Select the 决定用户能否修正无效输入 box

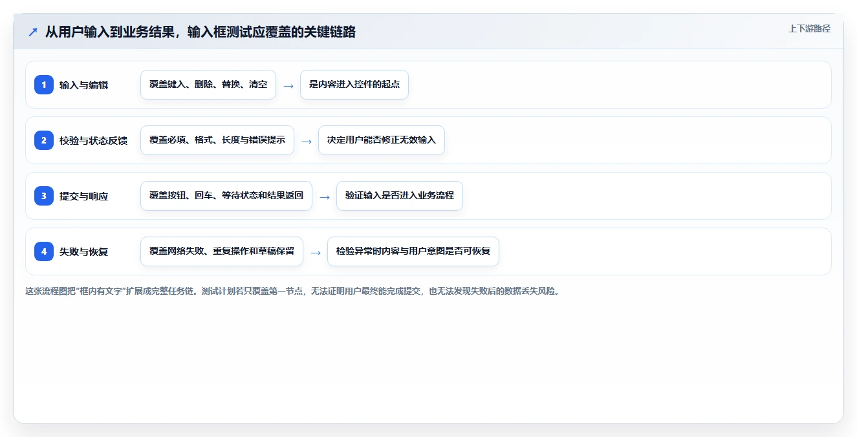tap(382, 140)
